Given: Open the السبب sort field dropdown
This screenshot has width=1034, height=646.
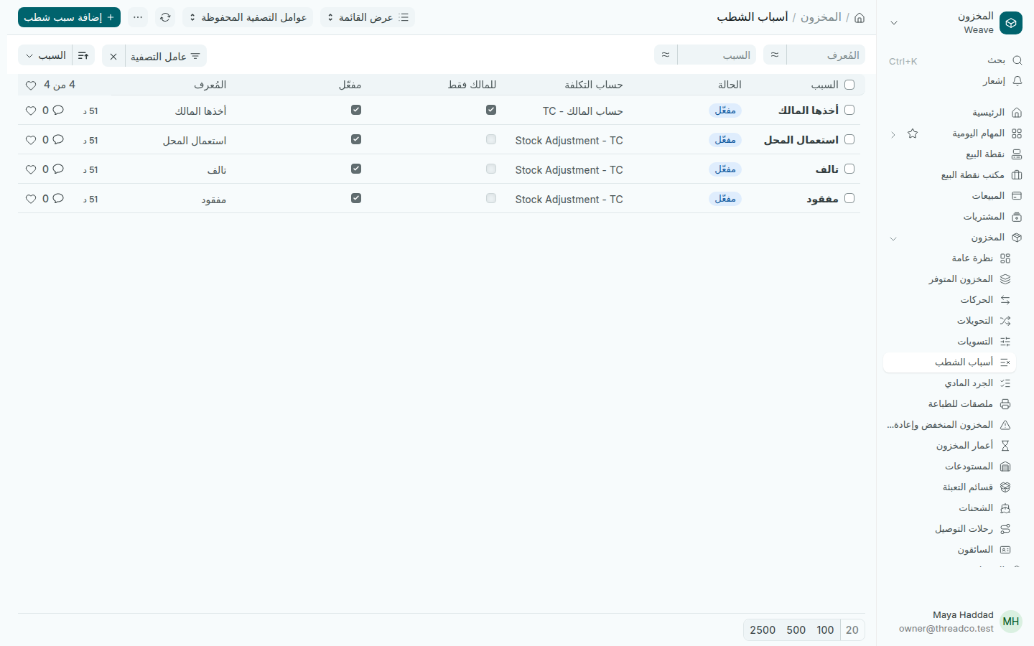Looking at the screenshot, I should (x=45, y=55).
